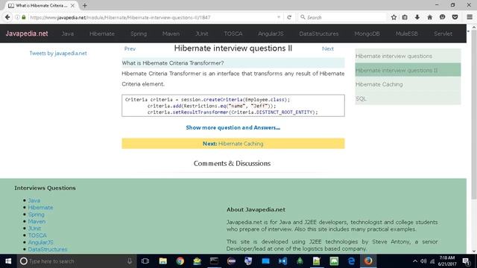Open Command Prompt from the taskbar
477x268 pixels.
(x=214, y=261)
